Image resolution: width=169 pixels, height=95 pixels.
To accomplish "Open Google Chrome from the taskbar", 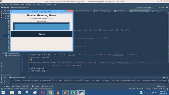I will coord(50,93).
